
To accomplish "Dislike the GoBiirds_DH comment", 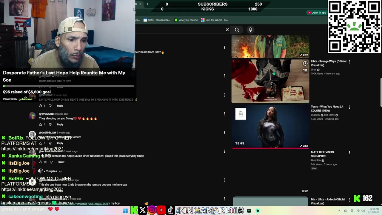I will tap(50, 143).
